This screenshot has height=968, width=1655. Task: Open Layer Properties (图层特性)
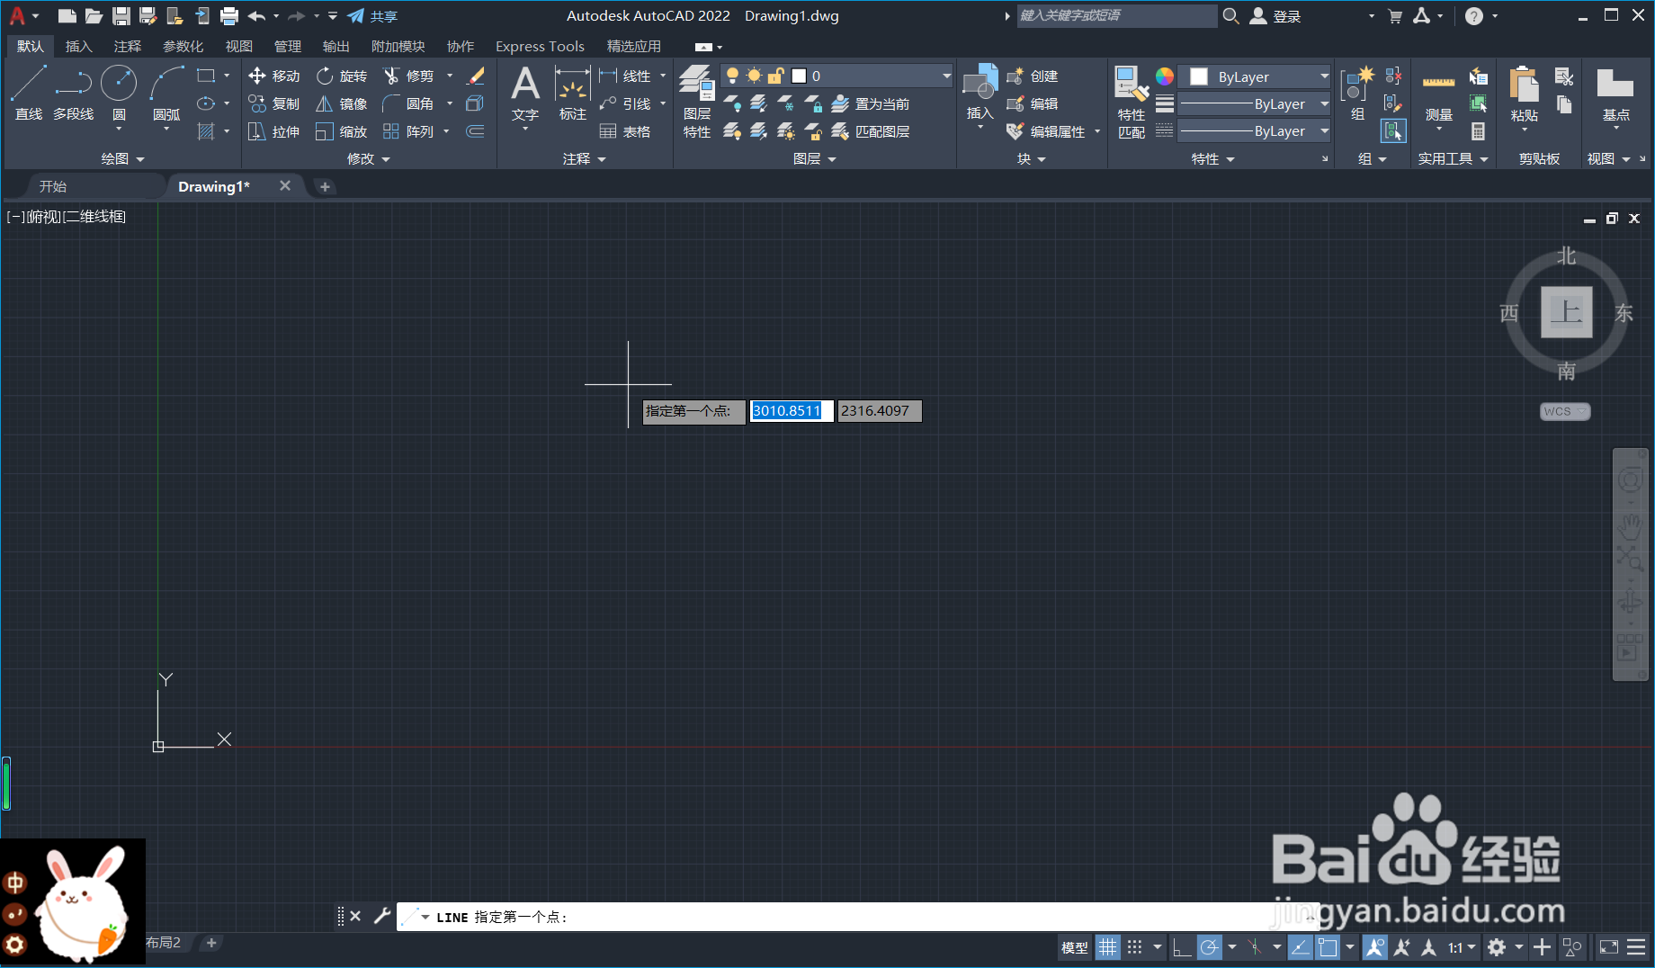pyautogui.click(x=697, y=101)
